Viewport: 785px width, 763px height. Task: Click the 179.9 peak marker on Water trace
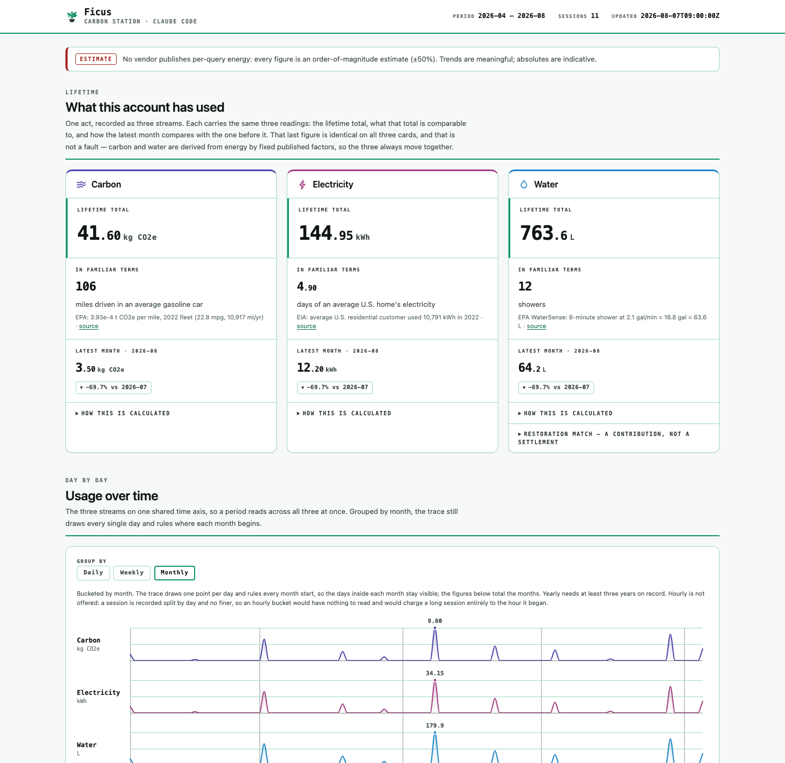click(435, 732)
